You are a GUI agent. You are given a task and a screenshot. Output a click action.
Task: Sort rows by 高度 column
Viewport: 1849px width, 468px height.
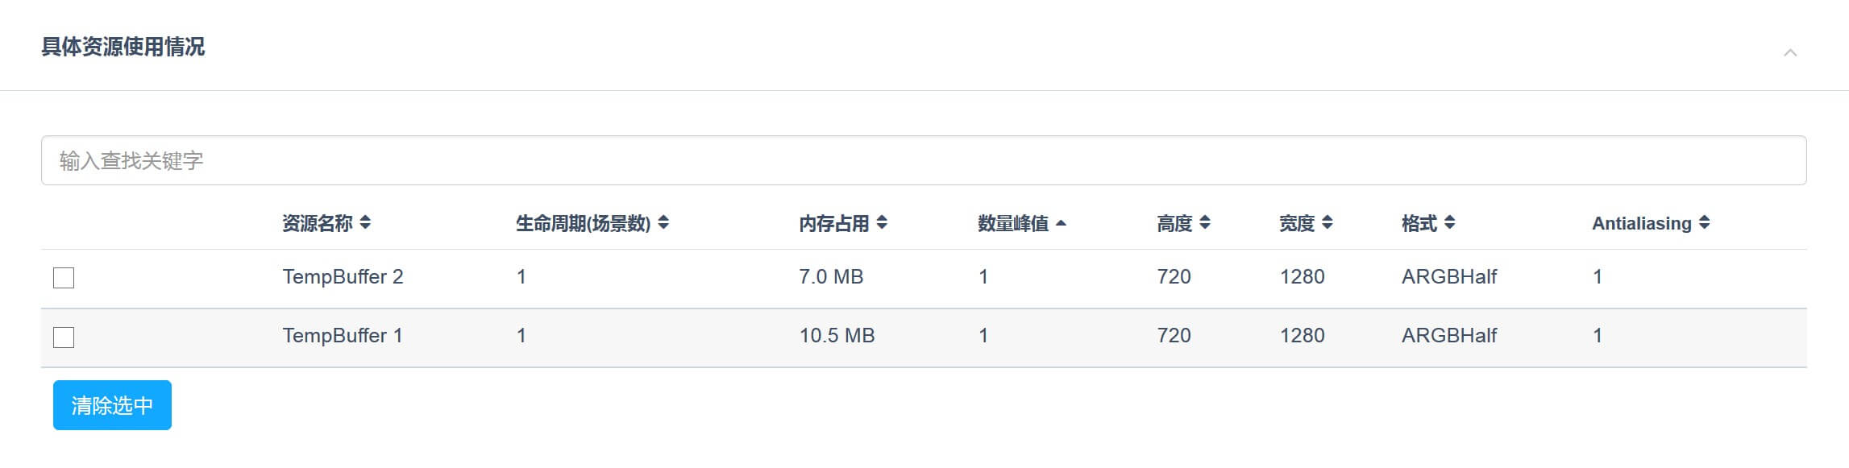pyautogui.click(x=1206, y=224)
